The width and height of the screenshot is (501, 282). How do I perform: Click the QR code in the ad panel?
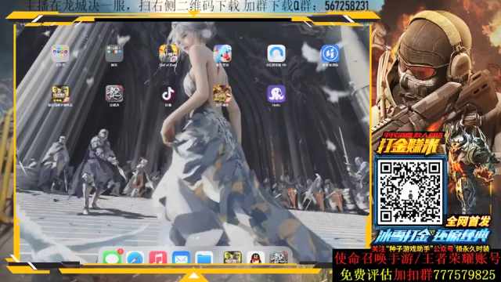pos(409,191)
